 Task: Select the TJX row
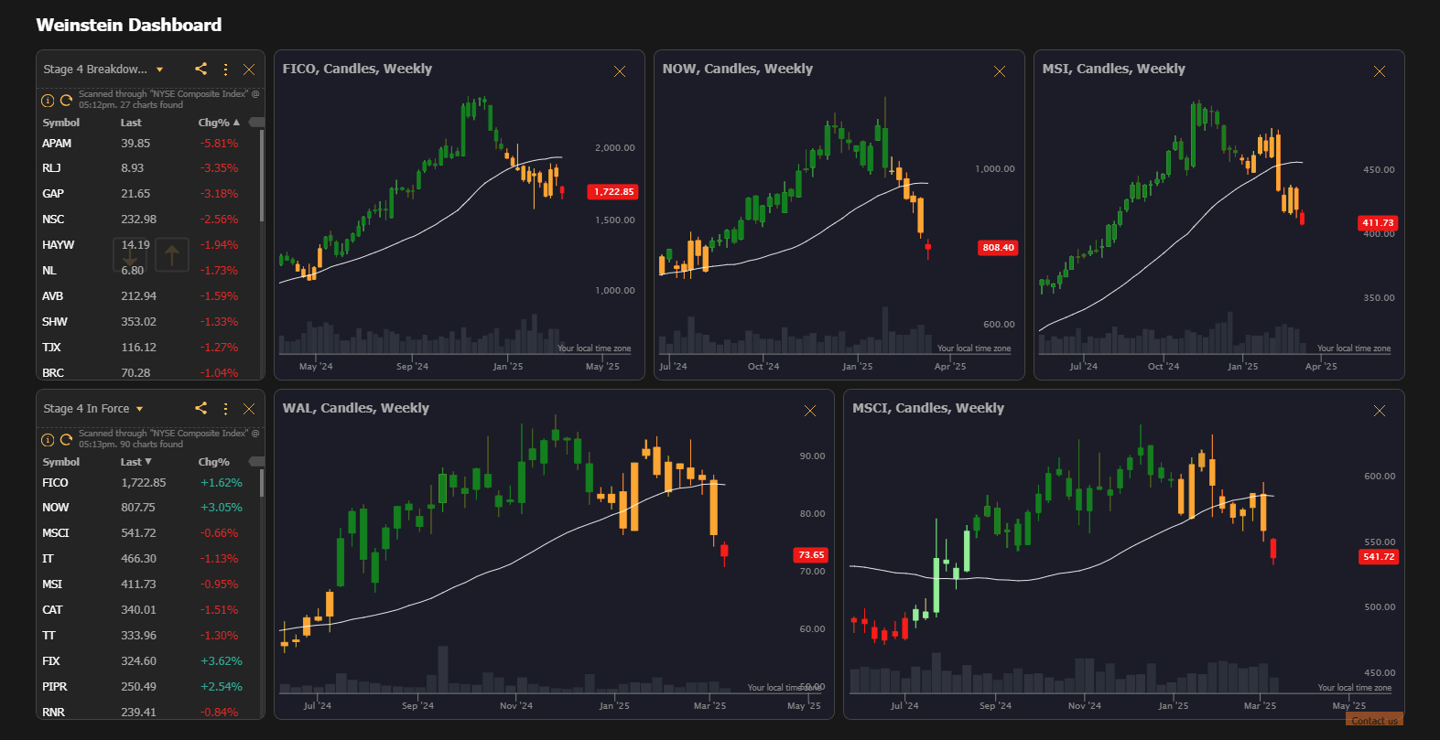[x=146, y=348]
